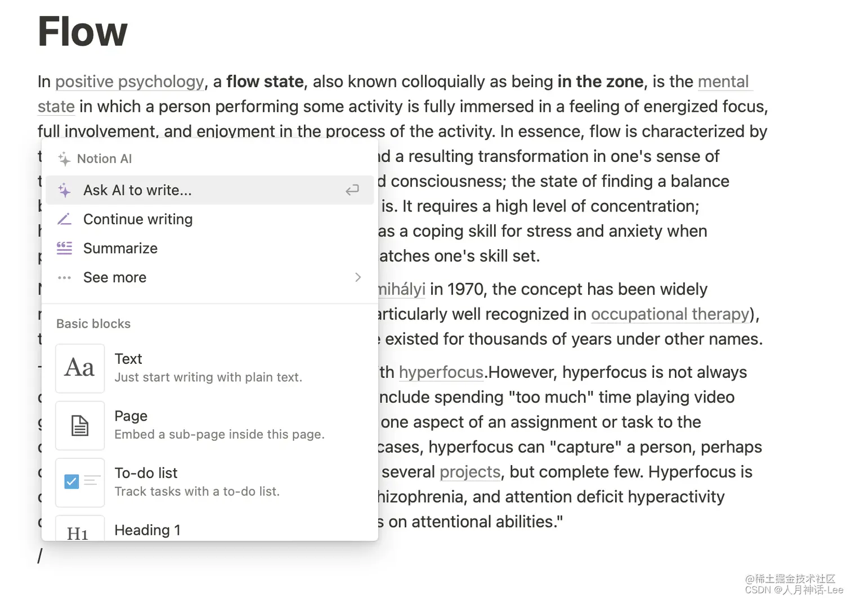Click the enter-arrow icon on Ask AI row
851x600 pixels.
[352, 190]
